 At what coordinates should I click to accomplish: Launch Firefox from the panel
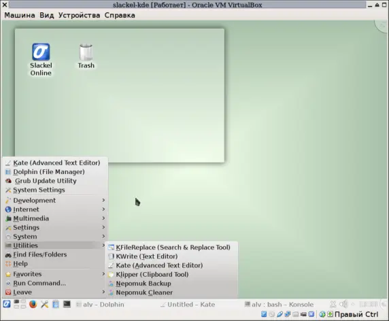coord(33,304)
